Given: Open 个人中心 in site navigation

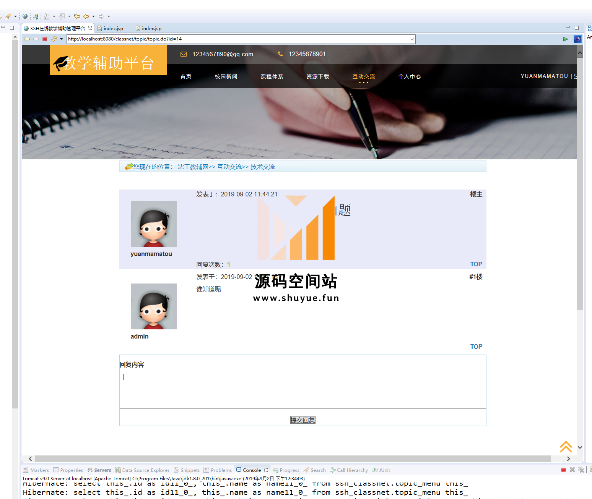Looking at the screenshot, I should (x=410, y=76).
